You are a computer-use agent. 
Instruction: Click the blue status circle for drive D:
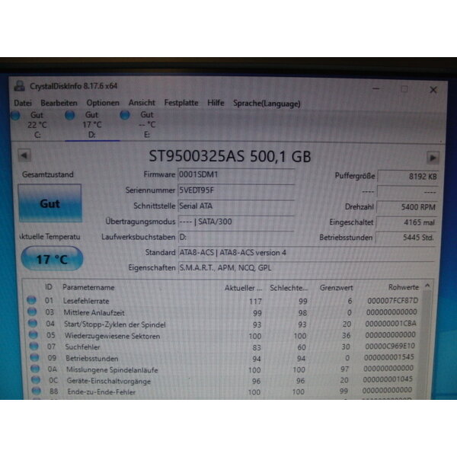click(69, 115)
